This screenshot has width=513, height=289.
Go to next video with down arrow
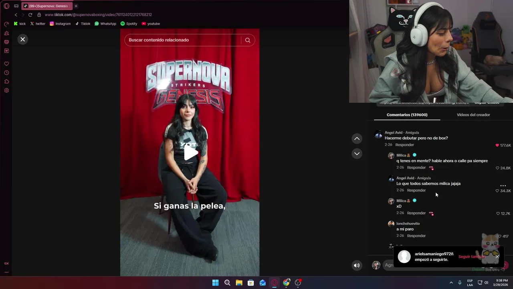point(357,154)
